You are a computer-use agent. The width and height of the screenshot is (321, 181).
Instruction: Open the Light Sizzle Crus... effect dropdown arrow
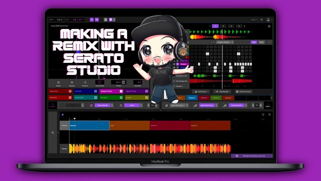(x=216, y=105)
